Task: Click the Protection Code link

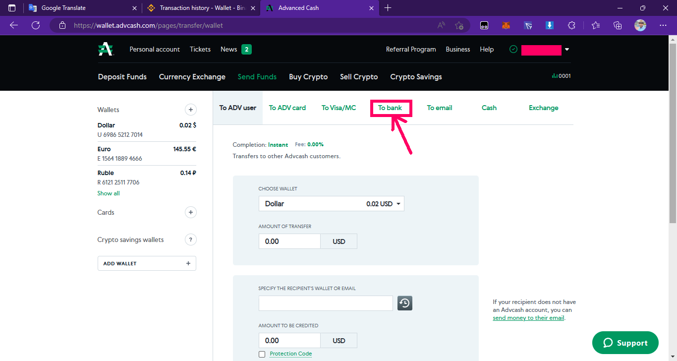Action: (291, 354)
